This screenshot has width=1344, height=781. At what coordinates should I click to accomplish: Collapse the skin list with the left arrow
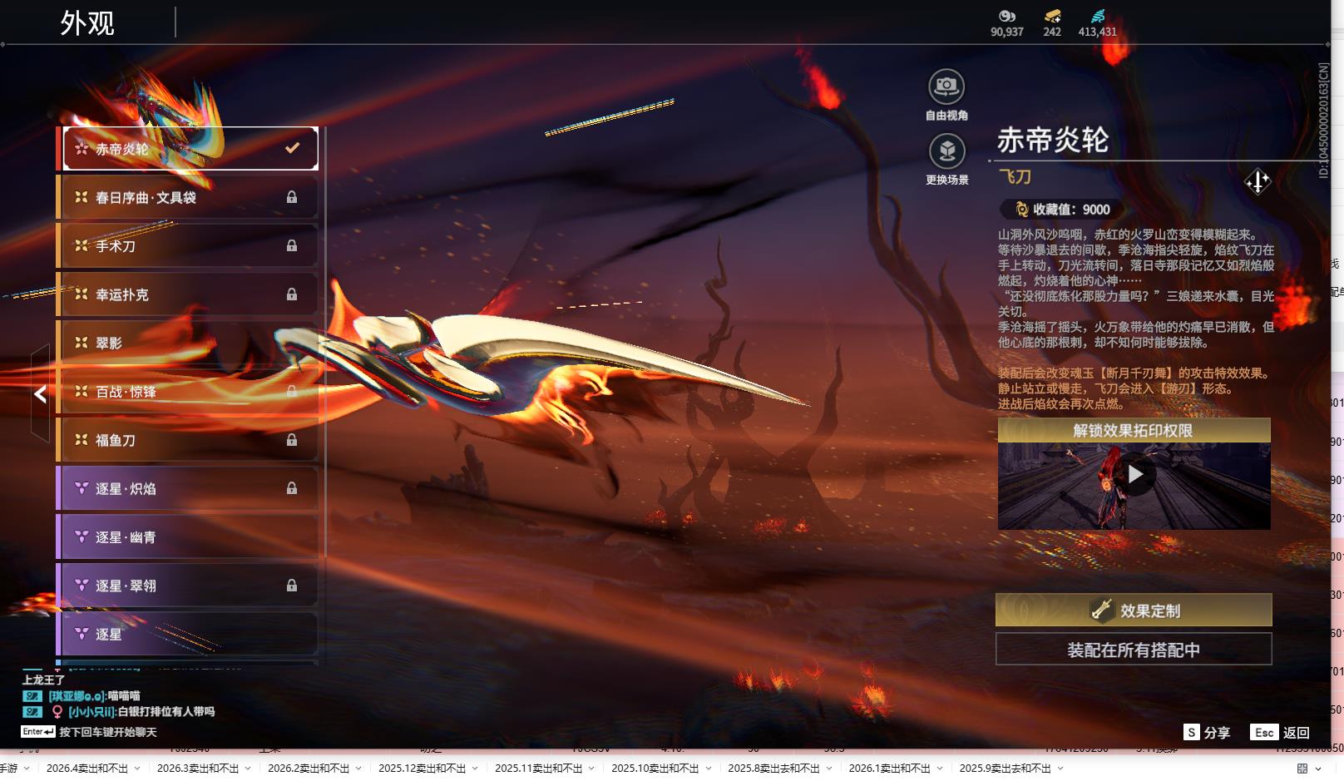click(x=39, y=394)
